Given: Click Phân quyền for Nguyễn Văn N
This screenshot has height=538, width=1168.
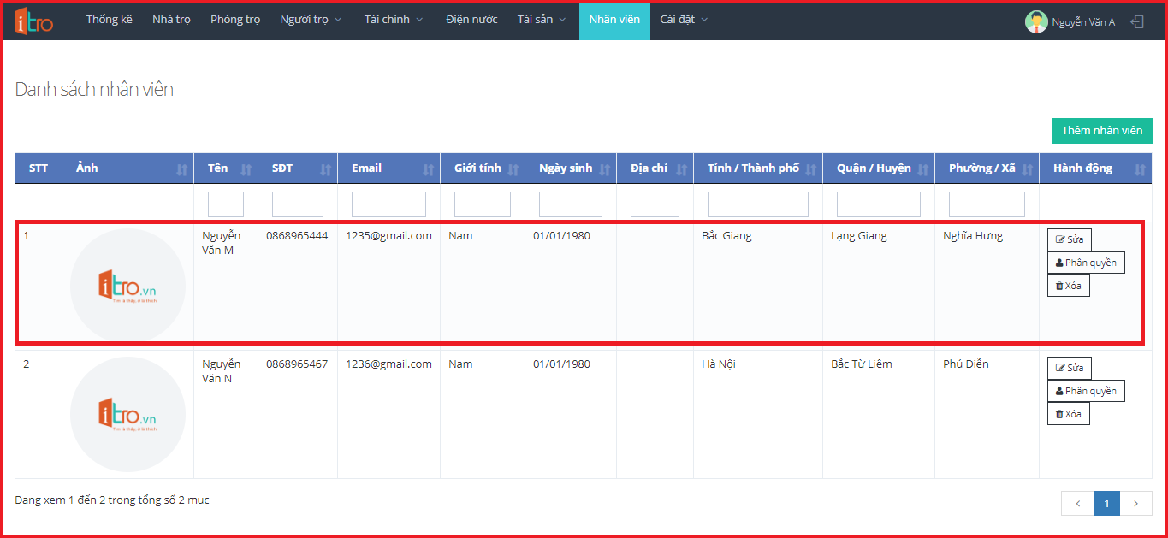Looking at the screenshot, I should [1085, 391].
